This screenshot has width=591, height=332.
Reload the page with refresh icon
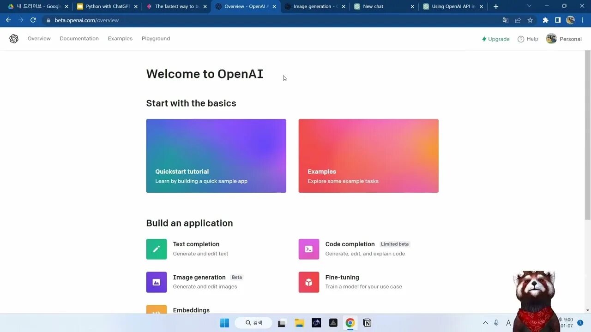pyautogui.click(x=33, y=20)
